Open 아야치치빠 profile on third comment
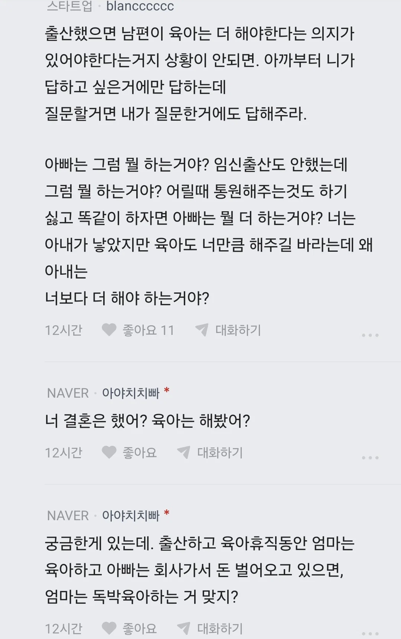The image size is (401, 639). 131,515
